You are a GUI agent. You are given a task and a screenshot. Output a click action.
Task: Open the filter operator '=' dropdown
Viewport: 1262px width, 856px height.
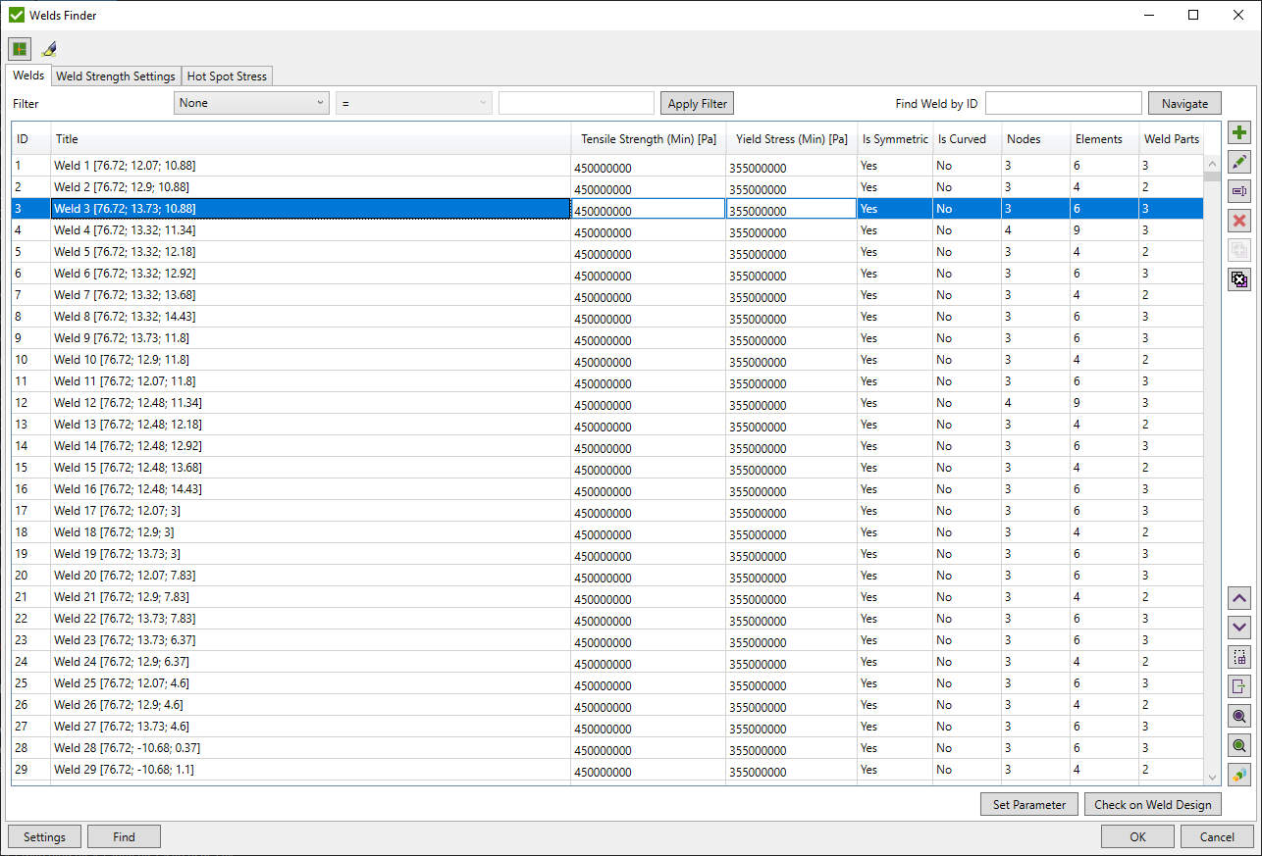pos(414,103)
